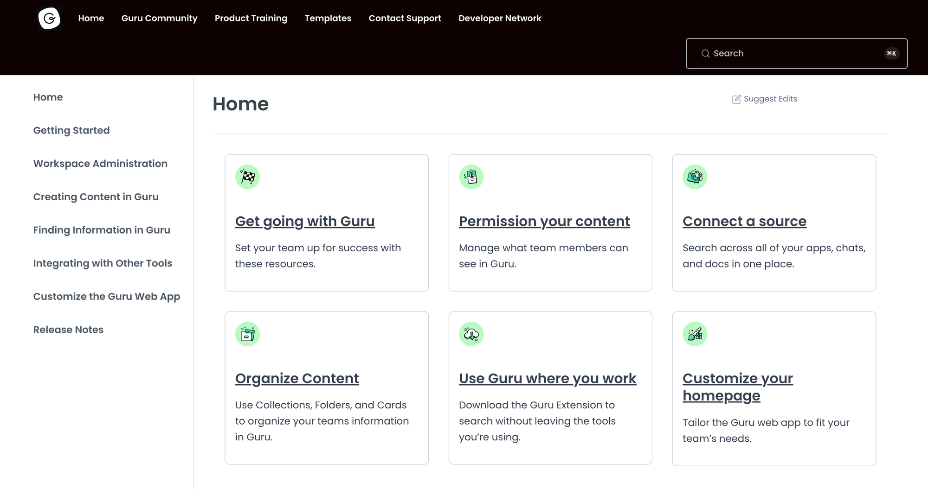The image size is (928, 489).
Task: Select Integrating with Other Tools in sidebar
Action: click(x=103, y=263)
